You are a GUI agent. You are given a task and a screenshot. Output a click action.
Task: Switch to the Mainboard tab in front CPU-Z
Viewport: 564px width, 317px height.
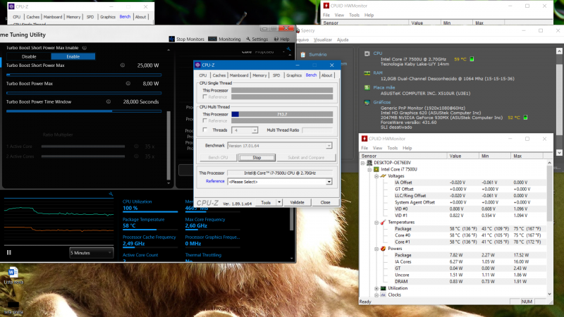pyautogui.click(x=239, y=75)
